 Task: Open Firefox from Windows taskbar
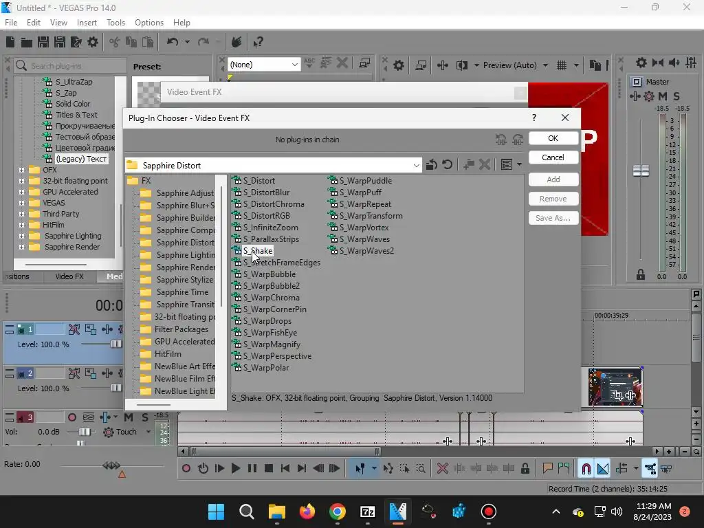tap(307, 511)
